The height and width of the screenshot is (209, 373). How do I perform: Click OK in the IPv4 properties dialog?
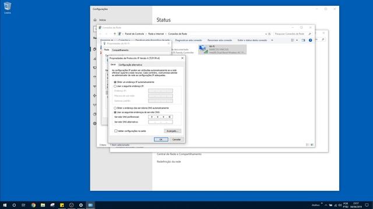coord(161,139)
